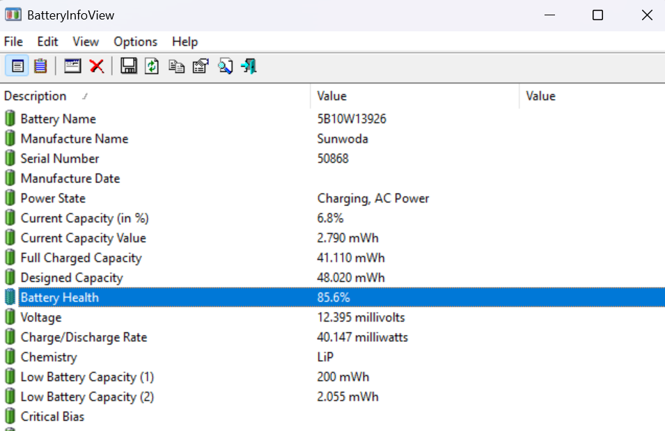Image resolution: width=665 pixels, height=431 pixels.
Task: Select the Voltage row label
Action: [x=40, y=318]
